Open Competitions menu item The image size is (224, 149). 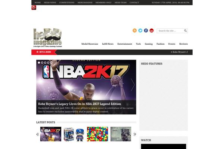click(x=67, y=3)
